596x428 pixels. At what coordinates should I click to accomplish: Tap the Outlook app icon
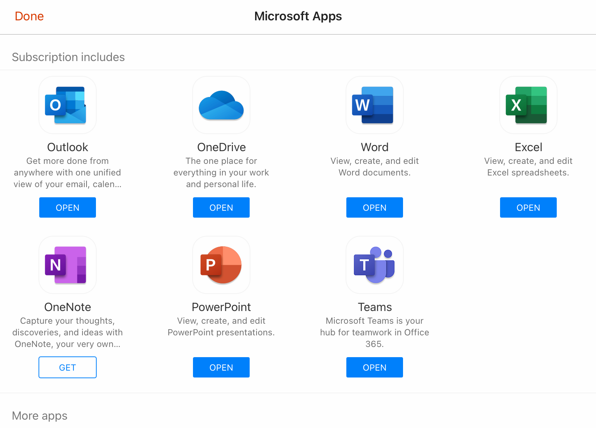[68, 105]
